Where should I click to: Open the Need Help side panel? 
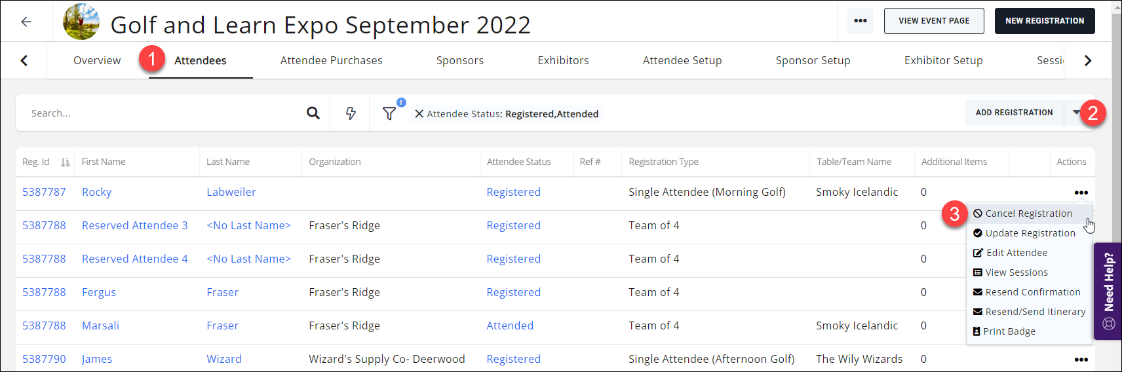(x=1108, y=291)
